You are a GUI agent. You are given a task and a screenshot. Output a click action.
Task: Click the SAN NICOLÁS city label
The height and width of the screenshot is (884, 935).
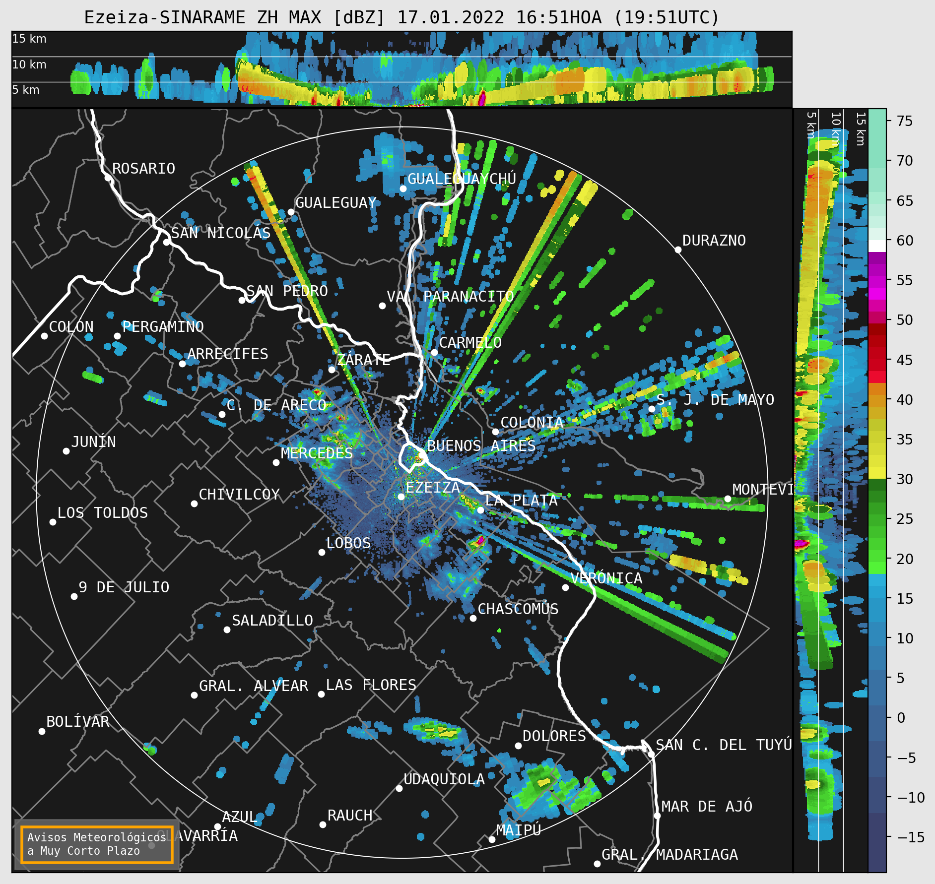pyautogui.click(x=221, y=233)
